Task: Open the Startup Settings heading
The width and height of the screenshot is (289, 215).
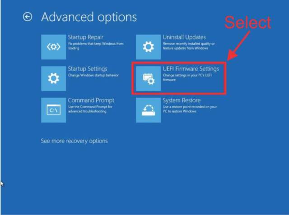Action: [88, 69]
